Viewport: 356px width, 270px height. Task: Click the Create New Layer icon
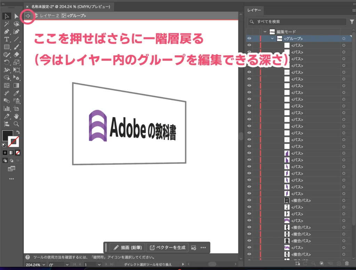338,263
